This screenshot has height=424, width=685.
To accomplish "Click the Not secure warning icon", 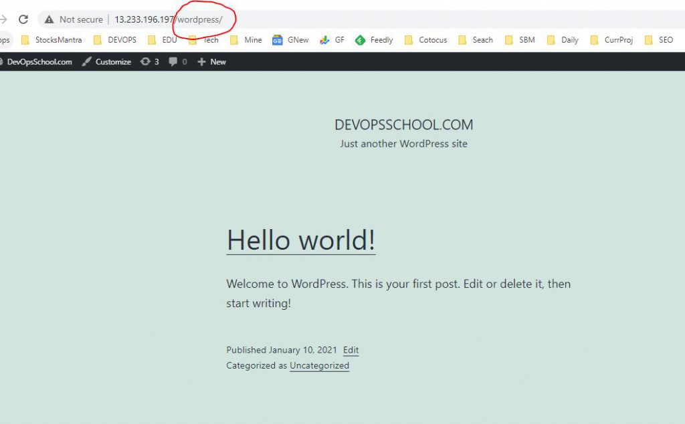I will (x=49, y=19).
